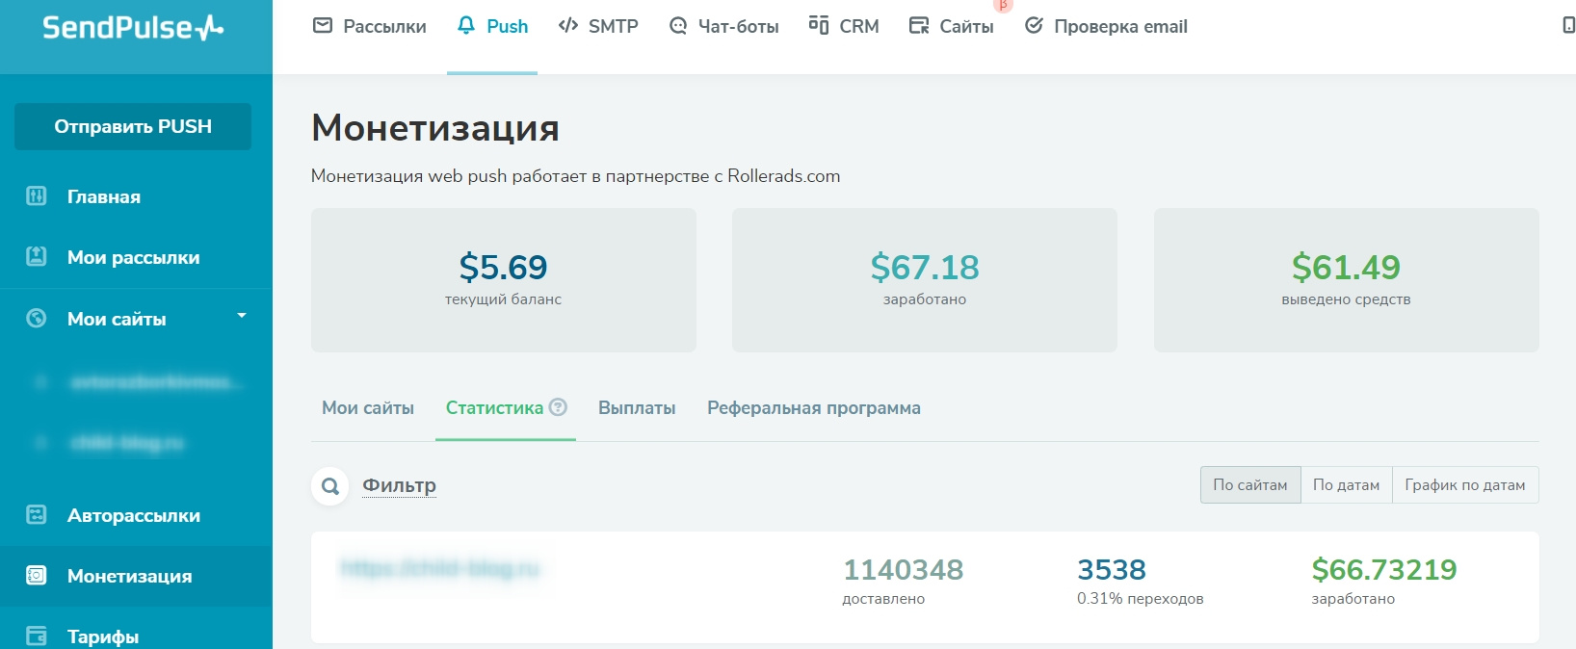Open the Реферальная программа tab
The image size is (1576, 649).
click(813, 408)
